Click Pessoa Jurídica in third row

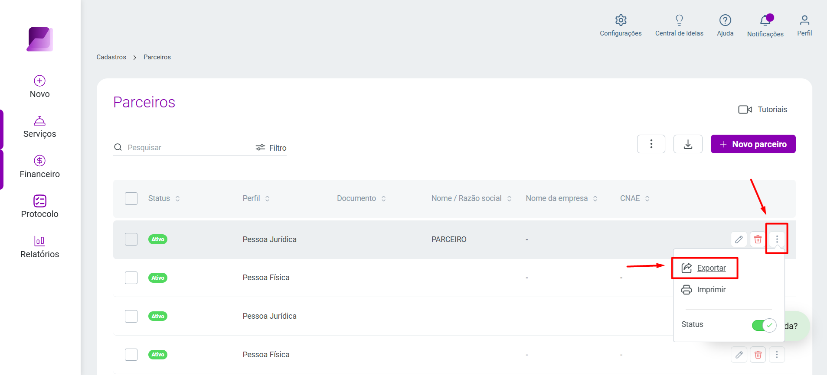tap(269, 316)
